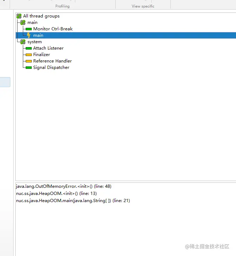Click the All thread groups icon
The image size is (236, 256).
pos(19,16)
